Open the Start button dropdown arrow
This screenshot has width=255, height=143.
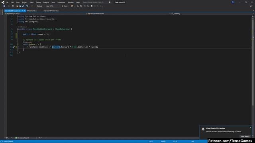coord(69,6)
